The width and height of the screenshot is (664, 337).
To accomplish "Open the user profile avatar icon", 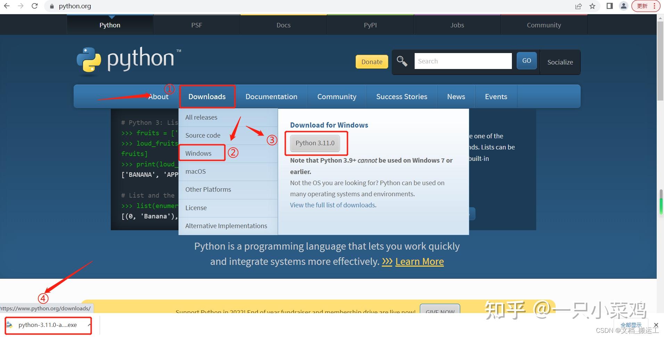I will click(624, 6).
